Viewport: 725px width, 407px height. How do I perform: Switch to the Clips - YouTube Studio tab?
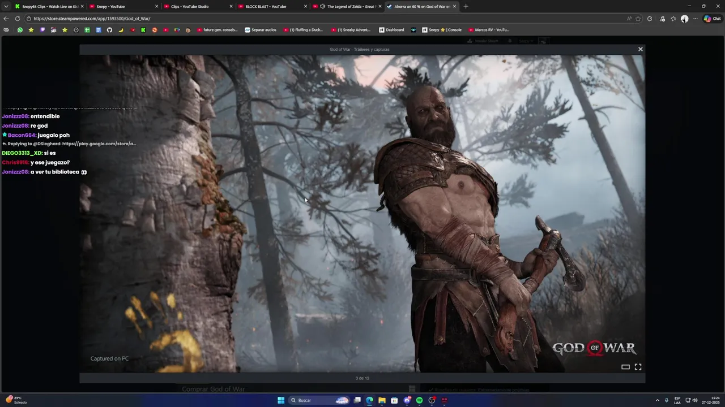tap(198, 6)
